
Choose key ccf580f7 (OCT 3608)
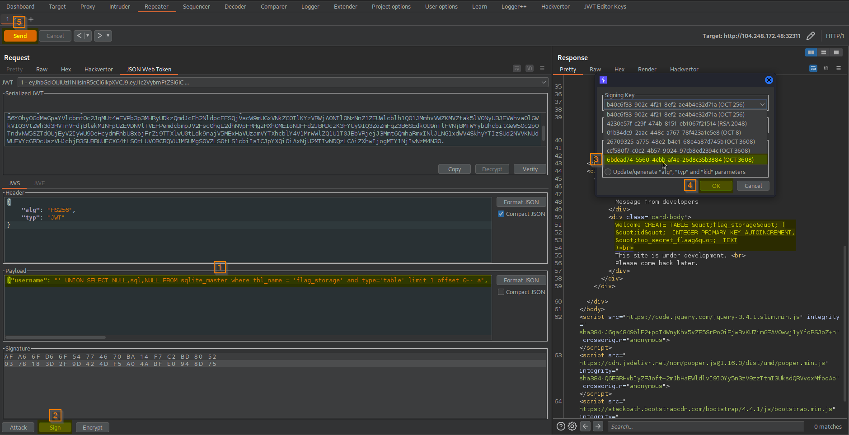pyautogui.click(x=685, y=150)
